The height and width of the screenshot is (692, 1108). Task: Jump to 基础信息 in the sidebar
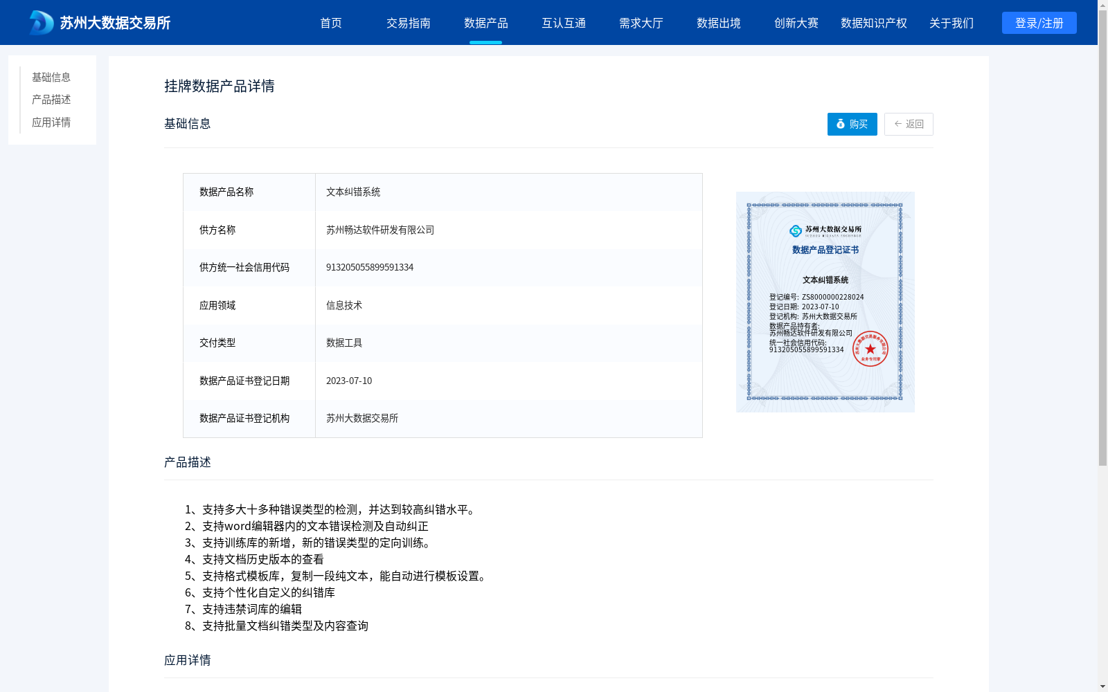click(x=51, y=77)
